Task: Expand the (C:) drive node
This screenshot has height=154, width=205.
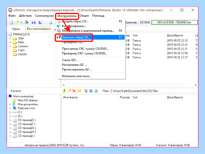Action: [x=10, y=112]
